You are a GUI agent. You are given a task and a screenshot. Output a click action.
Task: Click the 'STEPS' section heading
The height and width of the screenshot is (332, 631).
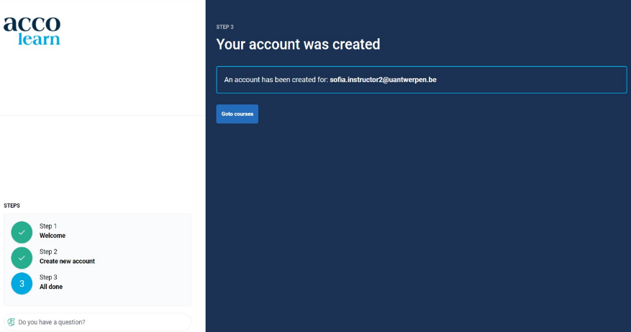[12, 206]
